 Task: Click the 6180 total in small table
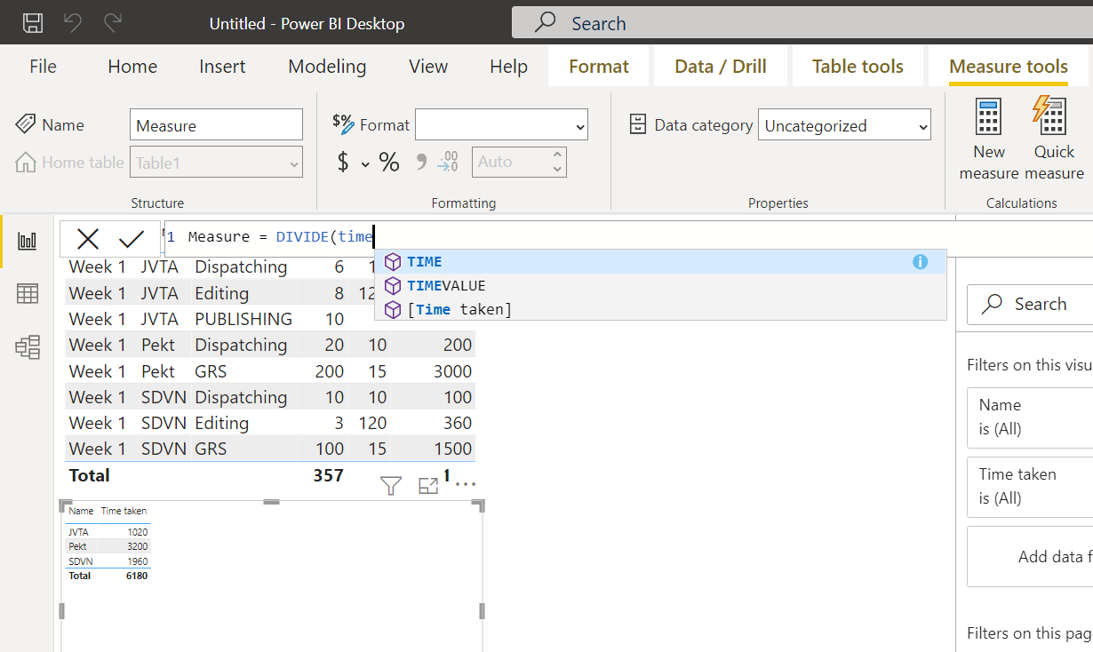[137, 576]
